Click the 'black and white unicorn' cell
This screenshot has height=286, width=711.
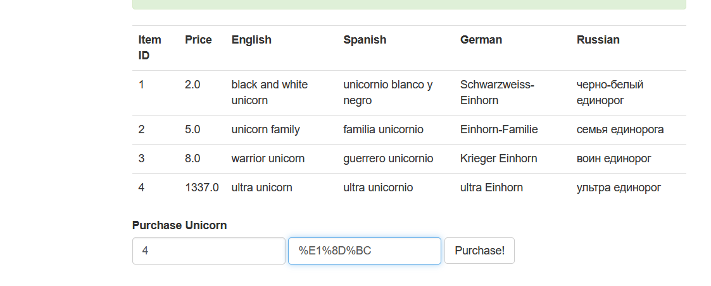tap(270, 92)
